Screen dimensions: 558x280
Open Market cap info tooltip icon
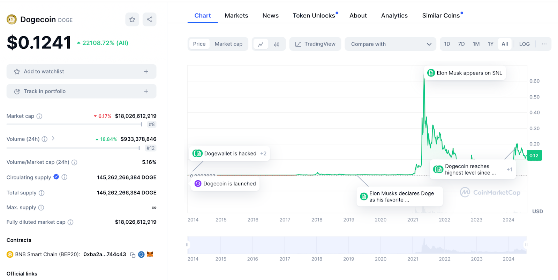click(39, 116)
